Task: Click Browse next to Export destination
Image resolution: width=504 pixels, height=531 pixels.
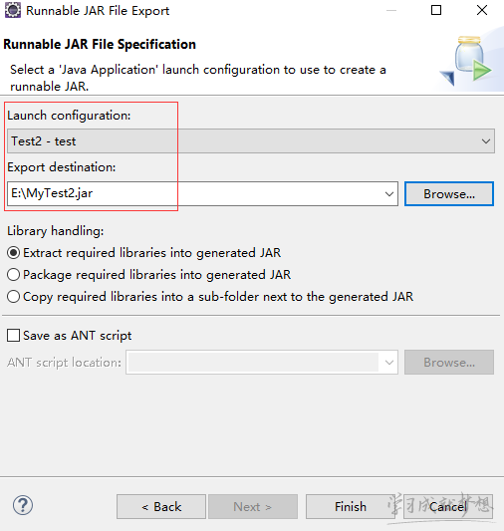Action: click(x=449, y=194)
